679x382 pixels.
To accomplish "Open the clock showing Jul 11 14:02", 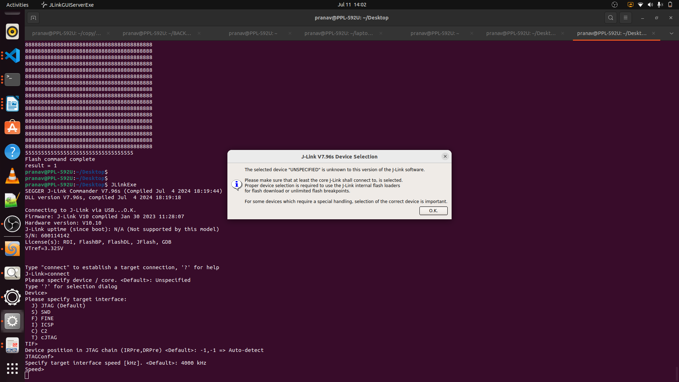I will point(352,5).
